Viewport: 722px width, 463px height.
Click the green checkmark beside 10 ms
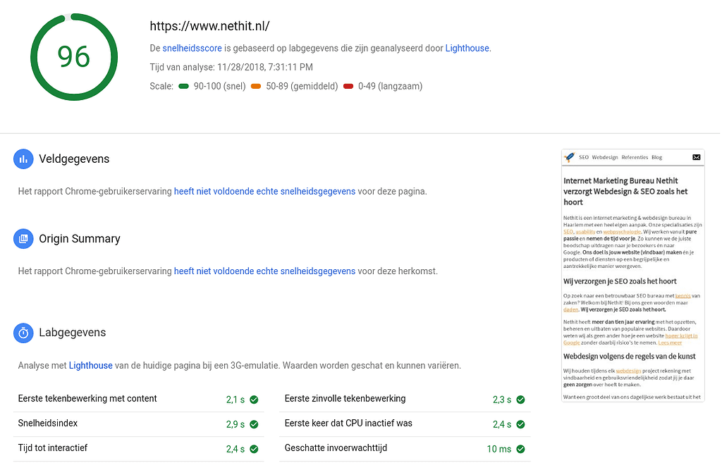click(520, 449)
